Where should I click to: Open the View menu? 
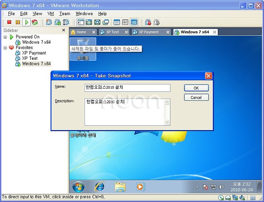coord(37,14)
